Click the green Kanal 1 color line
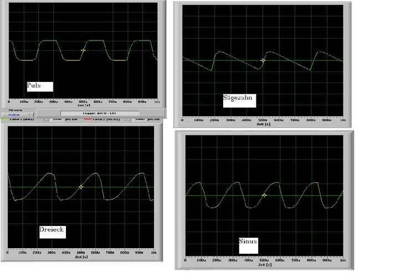The image size is (396, 277). 5,119
